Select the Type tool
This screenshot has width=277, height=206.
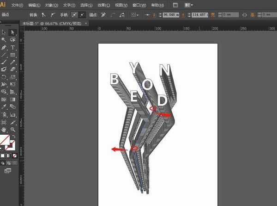click(x=12, y=47)
